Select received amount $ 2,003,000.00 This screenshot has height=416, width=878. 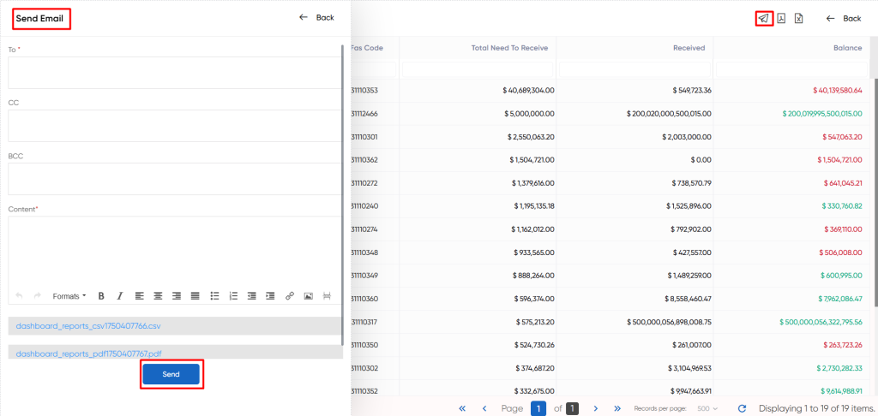(x=687, y=136)
